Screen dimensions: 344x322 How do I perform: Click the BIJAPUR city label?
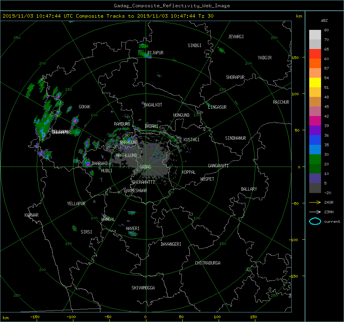pyautogui.click(x=155, y=53)
